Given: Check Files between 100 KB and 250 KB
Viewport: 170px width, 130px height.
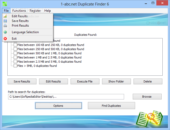Looking at the screenshot, I should [x=15, y=45].
